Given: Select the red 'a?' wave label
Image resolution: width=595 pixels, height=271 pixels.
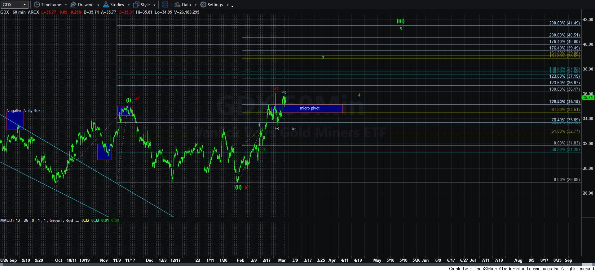Looking at the screenshot, I should (x=137, y=99).
